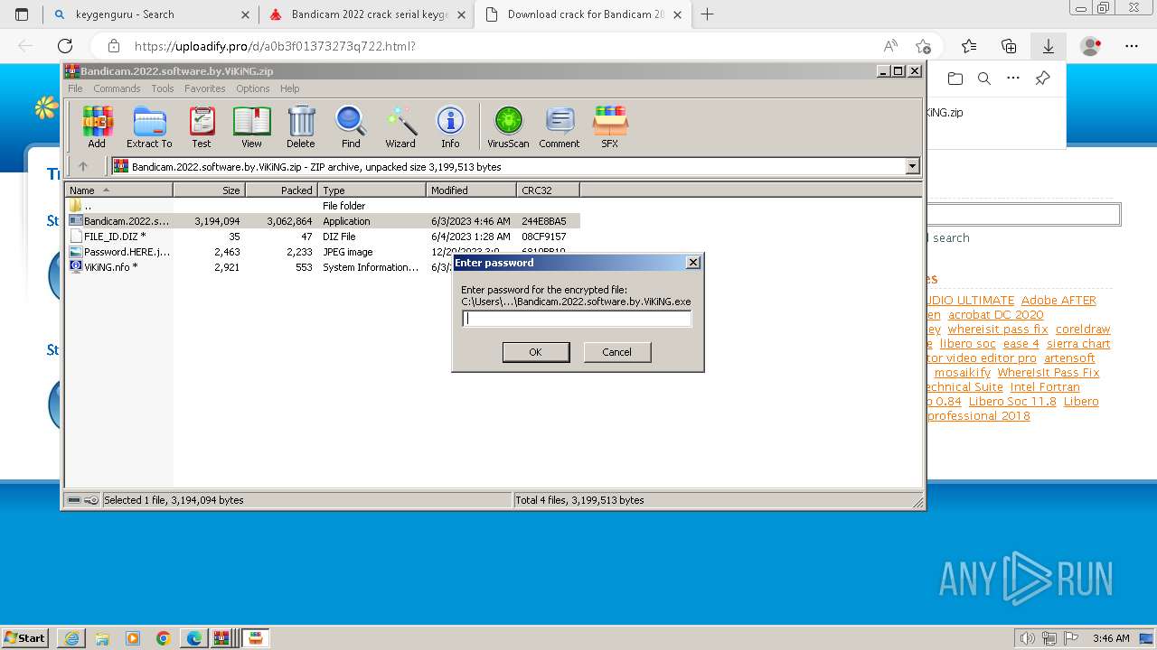Open more options in downloads panel
The height and width of the screenshot is (650, 1157).
click(1013, 79)
